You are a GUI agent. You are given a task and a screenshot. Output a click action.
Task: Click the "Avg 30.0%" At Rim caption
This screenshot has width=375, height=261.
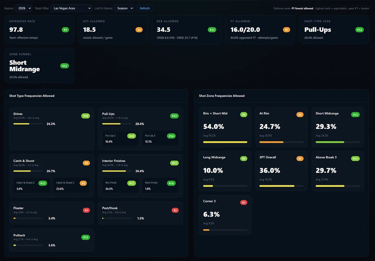[x=266, y=136]
